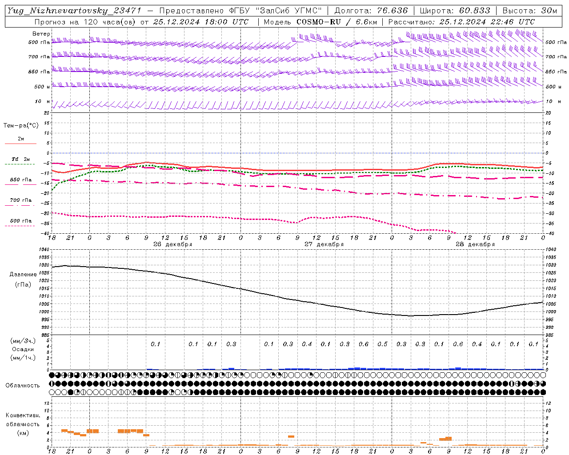The image size is (569, 455).
Task: Click the date label 27 декабря
Action: click(x=324, y=244)
